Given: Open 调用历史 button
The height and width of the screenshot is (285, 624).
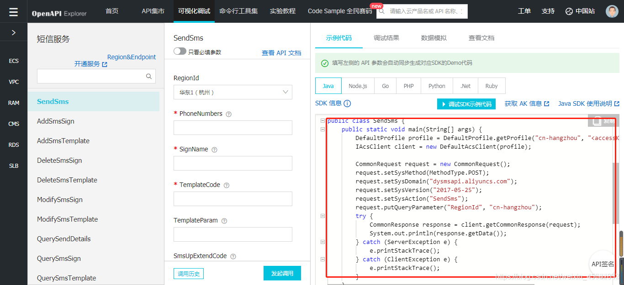Looking at the screenshot, I should click(189, 274).
